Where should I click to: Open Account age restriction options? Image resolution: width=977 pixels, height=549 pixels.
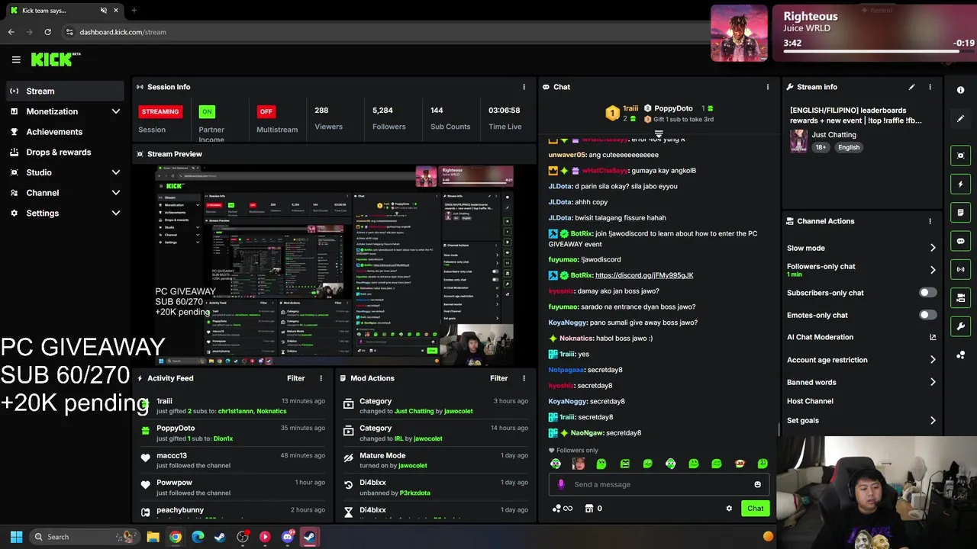[x=933, y=360]
